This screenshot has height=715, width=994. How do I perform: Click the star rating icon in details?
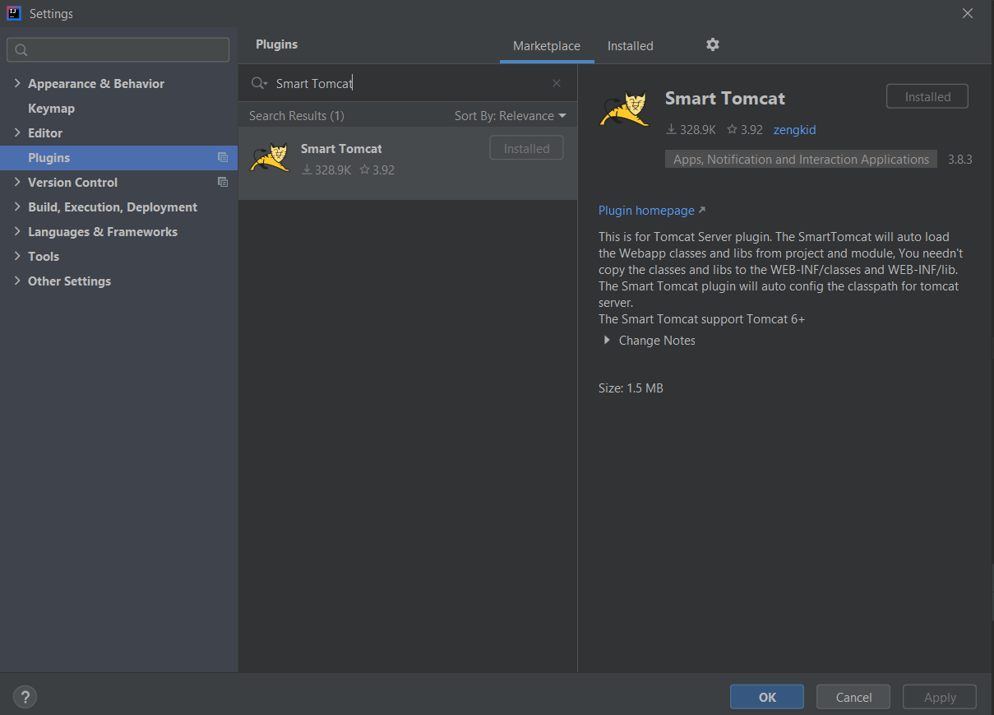pos(732,129)
